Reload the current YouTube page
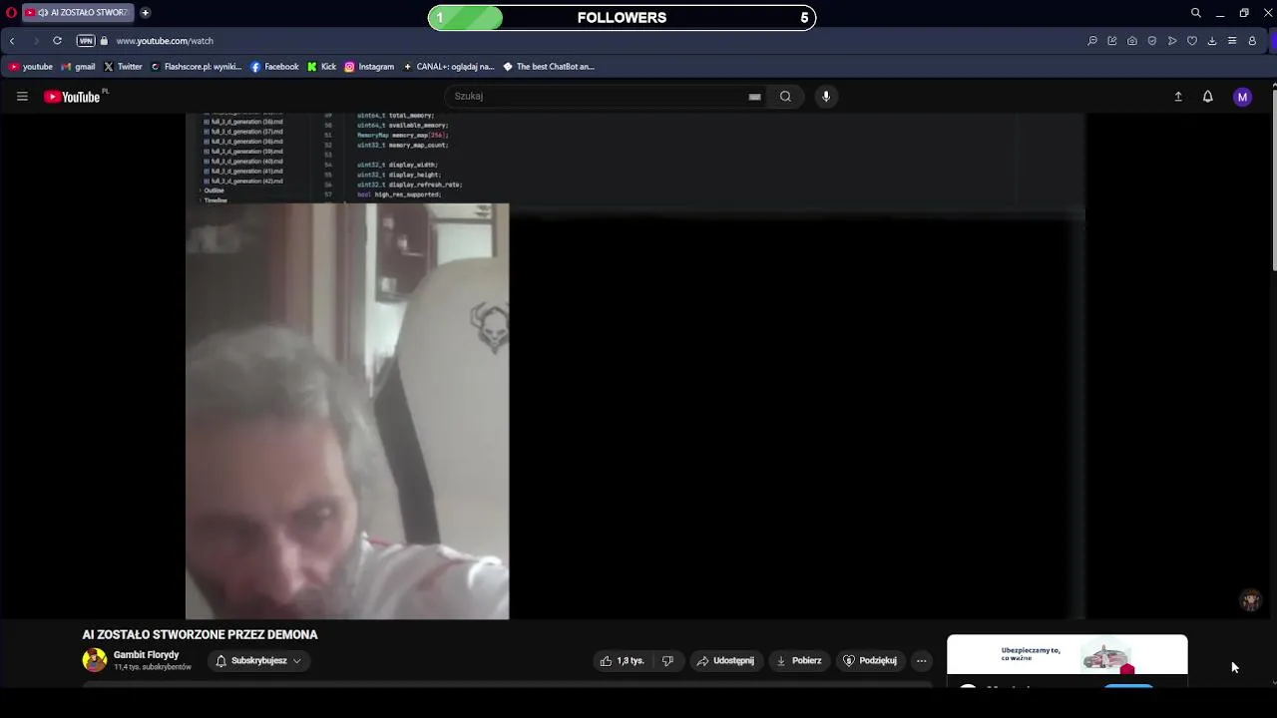This screenshot has width=1277, height=718. click(57, 41)
